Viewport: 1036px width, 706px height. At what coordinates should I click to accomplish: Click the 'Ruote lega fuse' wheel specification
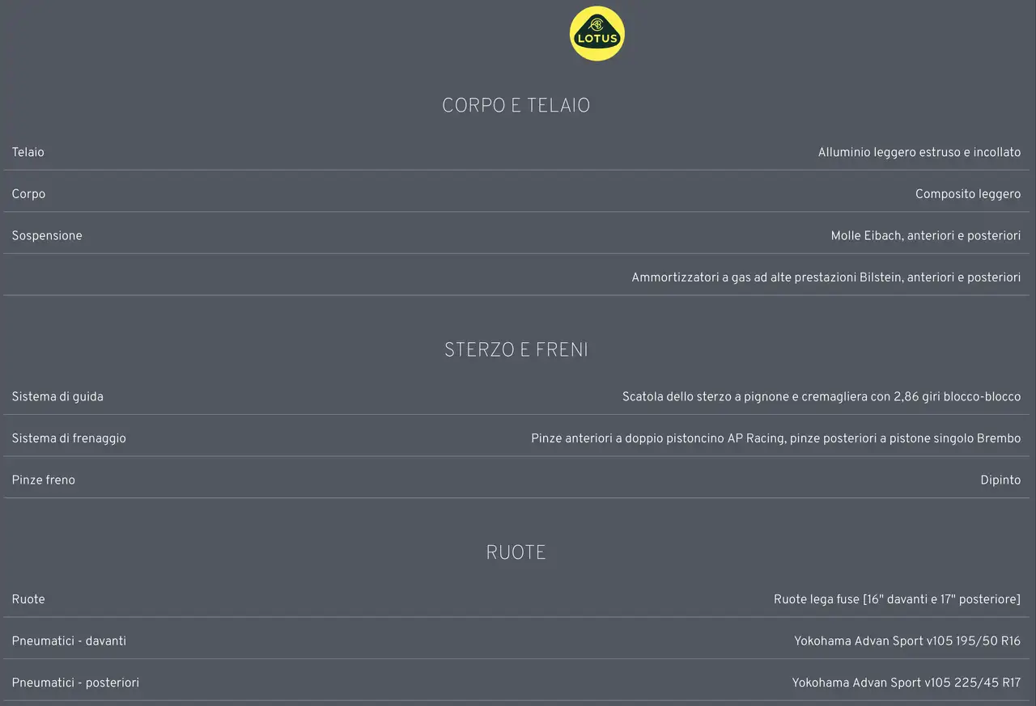point(897,599)
